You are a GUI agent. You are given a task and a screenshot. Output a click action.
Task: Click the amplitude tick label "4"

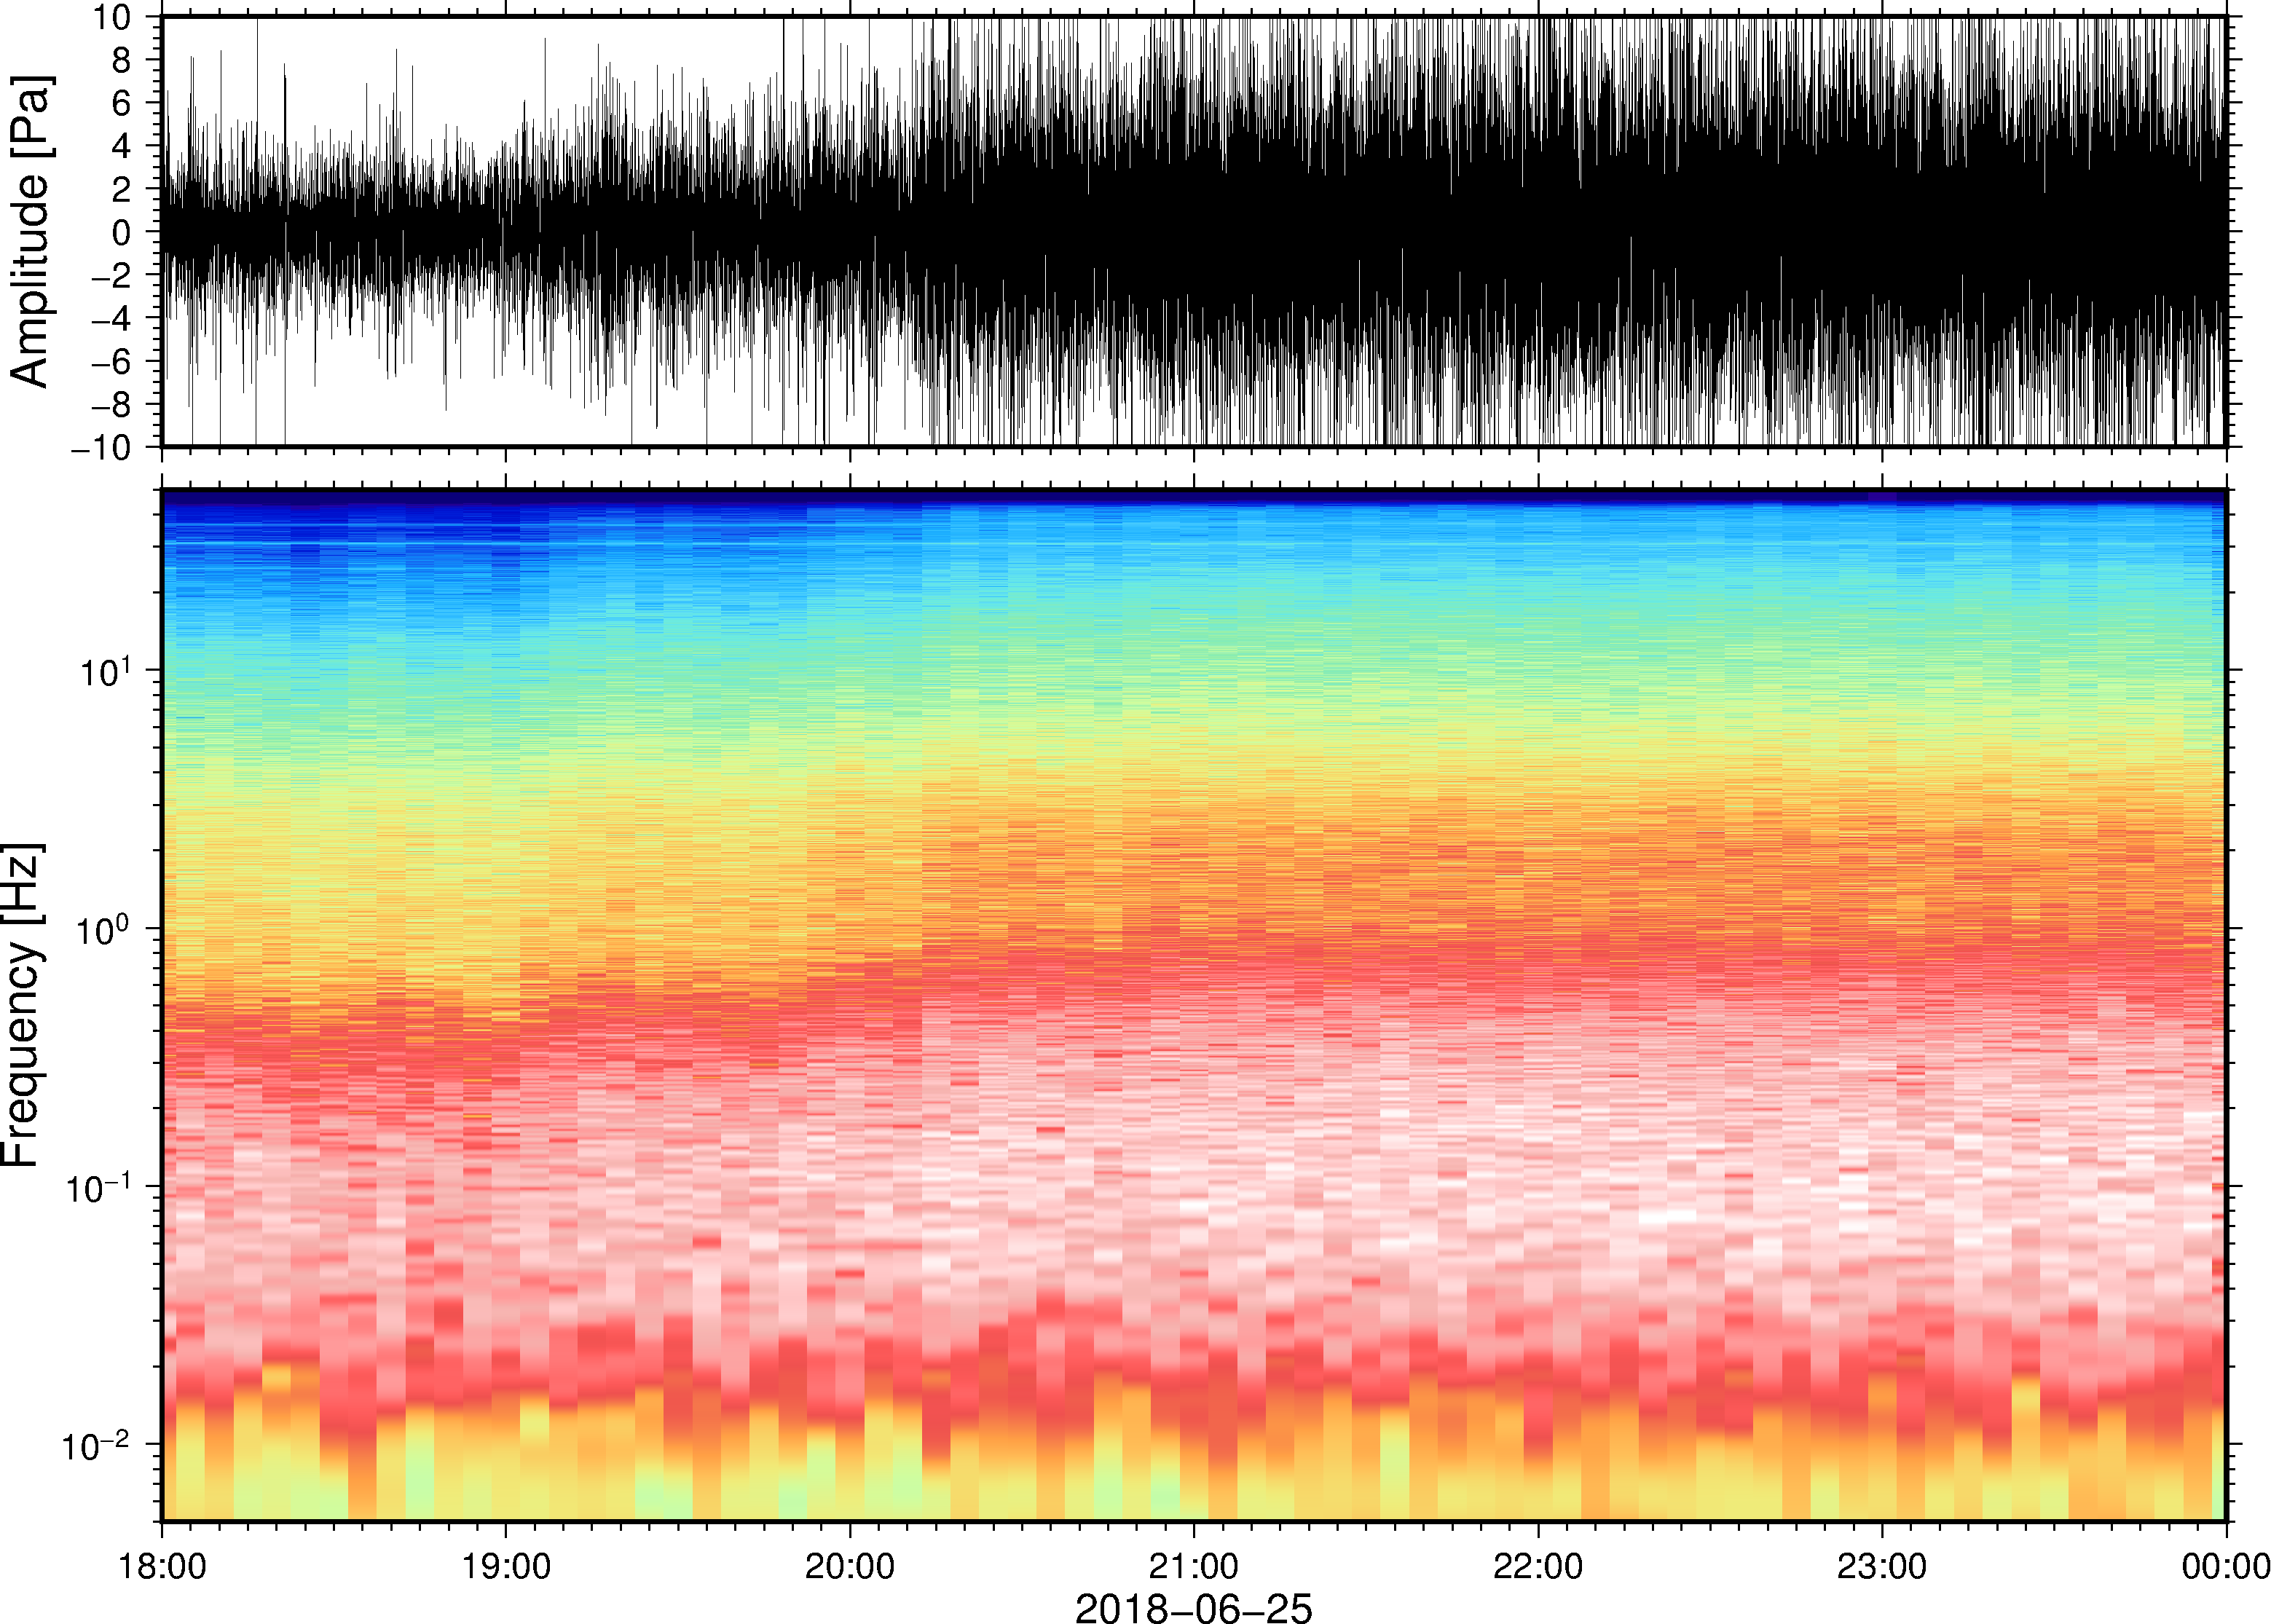pos(122,146)
